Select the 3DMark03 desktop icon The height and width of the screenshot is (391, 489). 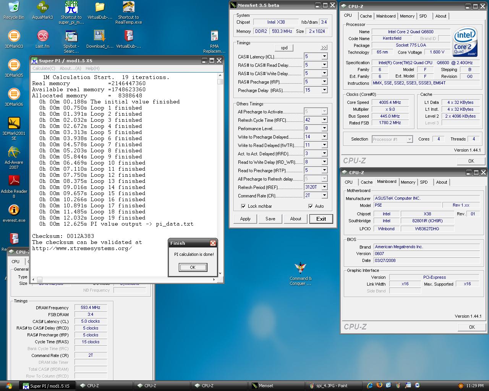14,39
